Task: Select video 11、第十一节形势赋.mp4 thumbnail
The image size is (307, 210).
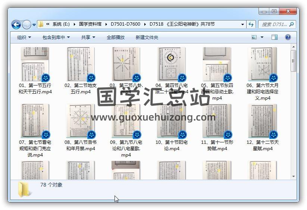Action: tap(217, 121)
